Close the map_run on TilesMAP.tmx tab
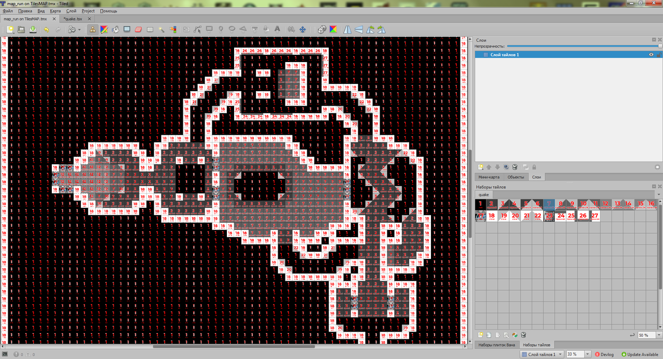This screenshot has height=359, width=663. coord(54,19)
